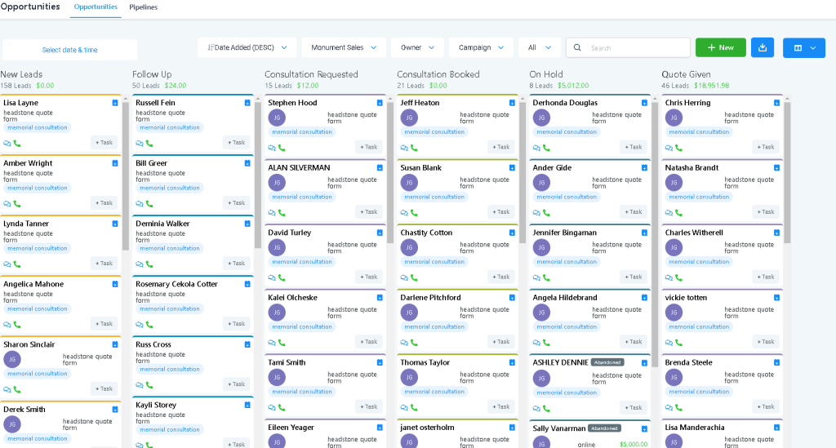Click the green New button
This screenshot has height=448, width=836.
tap(720, 47)
